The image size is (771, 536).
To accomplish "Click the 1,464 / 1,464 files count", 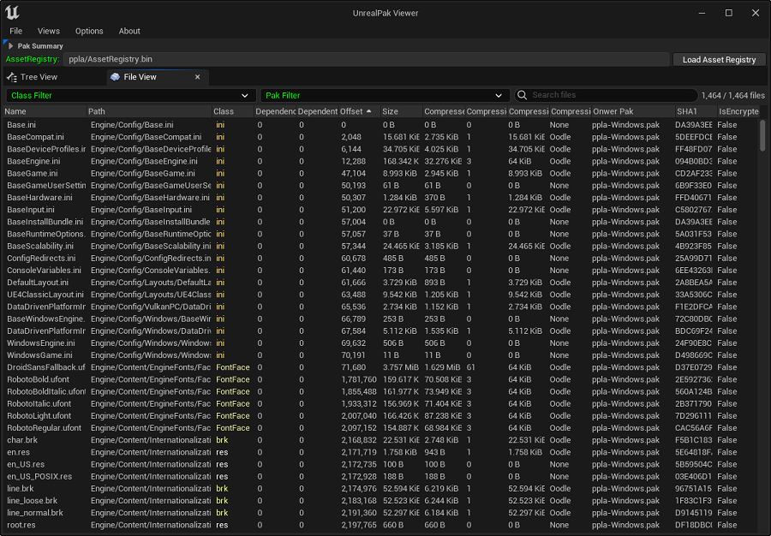I will (x=733, y=95).
